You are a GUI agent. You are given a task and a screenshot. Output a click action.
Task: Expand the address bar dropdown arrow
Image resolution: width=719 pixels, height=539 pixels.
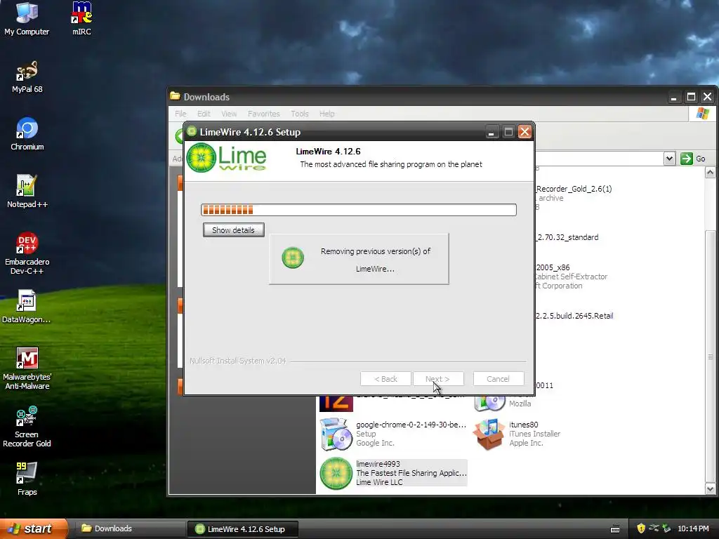point(669,159)
